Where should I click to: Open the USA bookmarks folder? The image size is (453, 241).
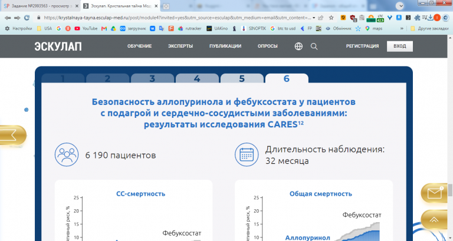click(x=44, y=28)
